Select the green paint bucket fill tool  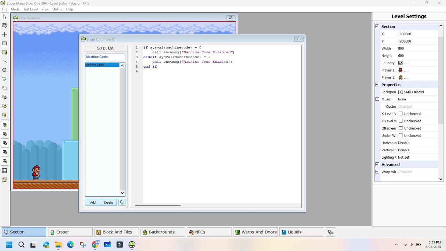coord(5,79)
